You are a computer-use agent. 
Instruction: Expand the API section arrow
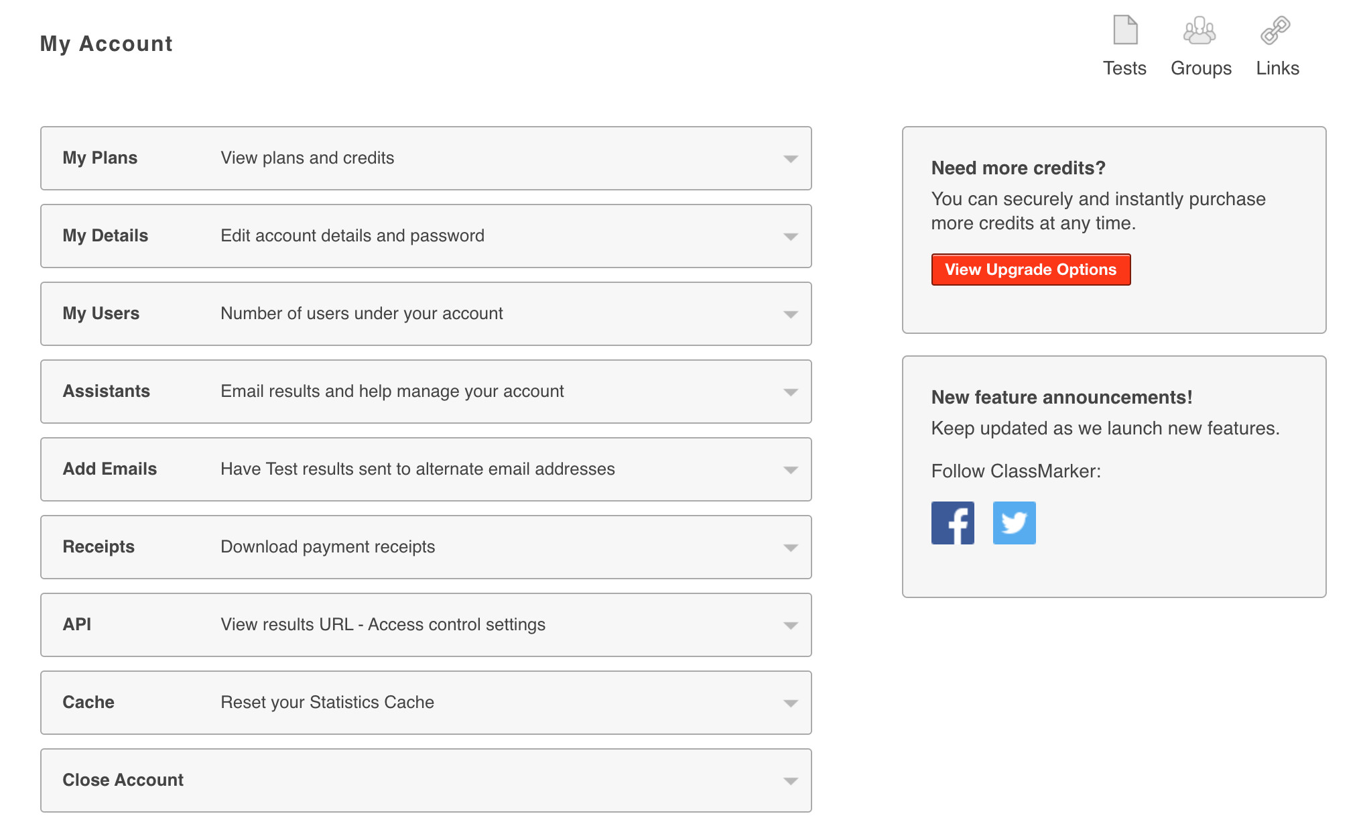[791, 626]
